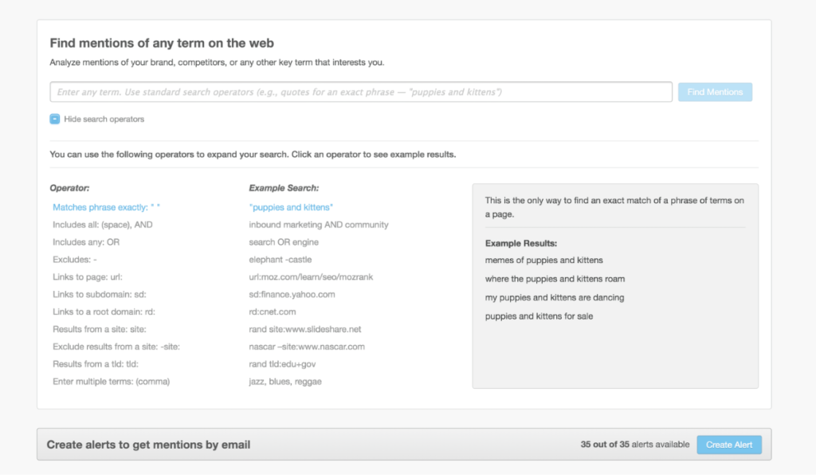Select the 'Includes any: OR' operator

pyautogui.click(x=86, y=242)
